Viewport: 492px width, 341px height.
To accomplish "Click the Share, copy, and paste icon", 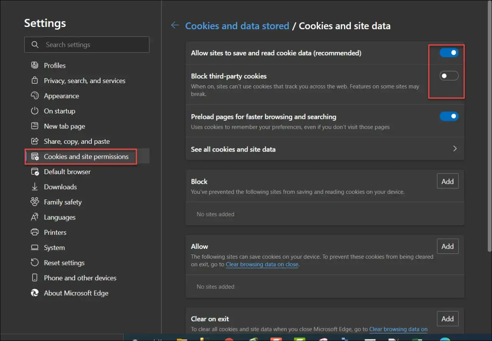I will [35, 141].
